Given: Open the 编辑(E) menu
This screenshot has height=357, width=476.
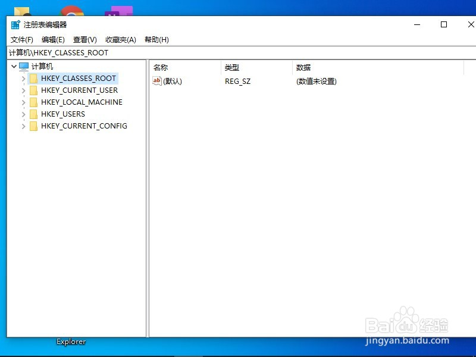Looking at the screenshot, I should [x=52, y=39].
